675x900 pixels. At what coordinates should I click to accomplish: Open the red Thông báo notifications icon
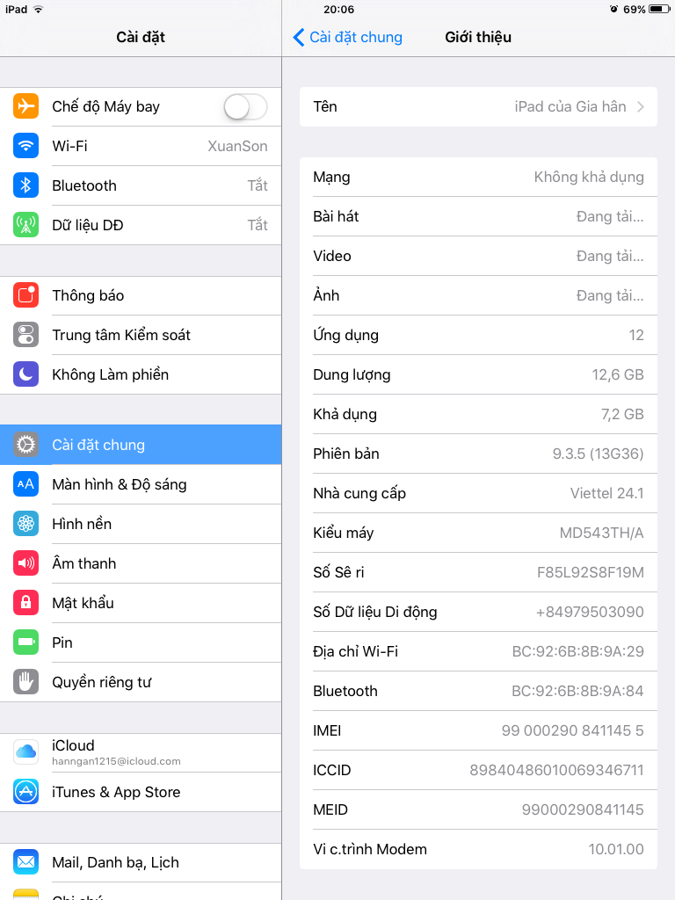tap(25, 295)
